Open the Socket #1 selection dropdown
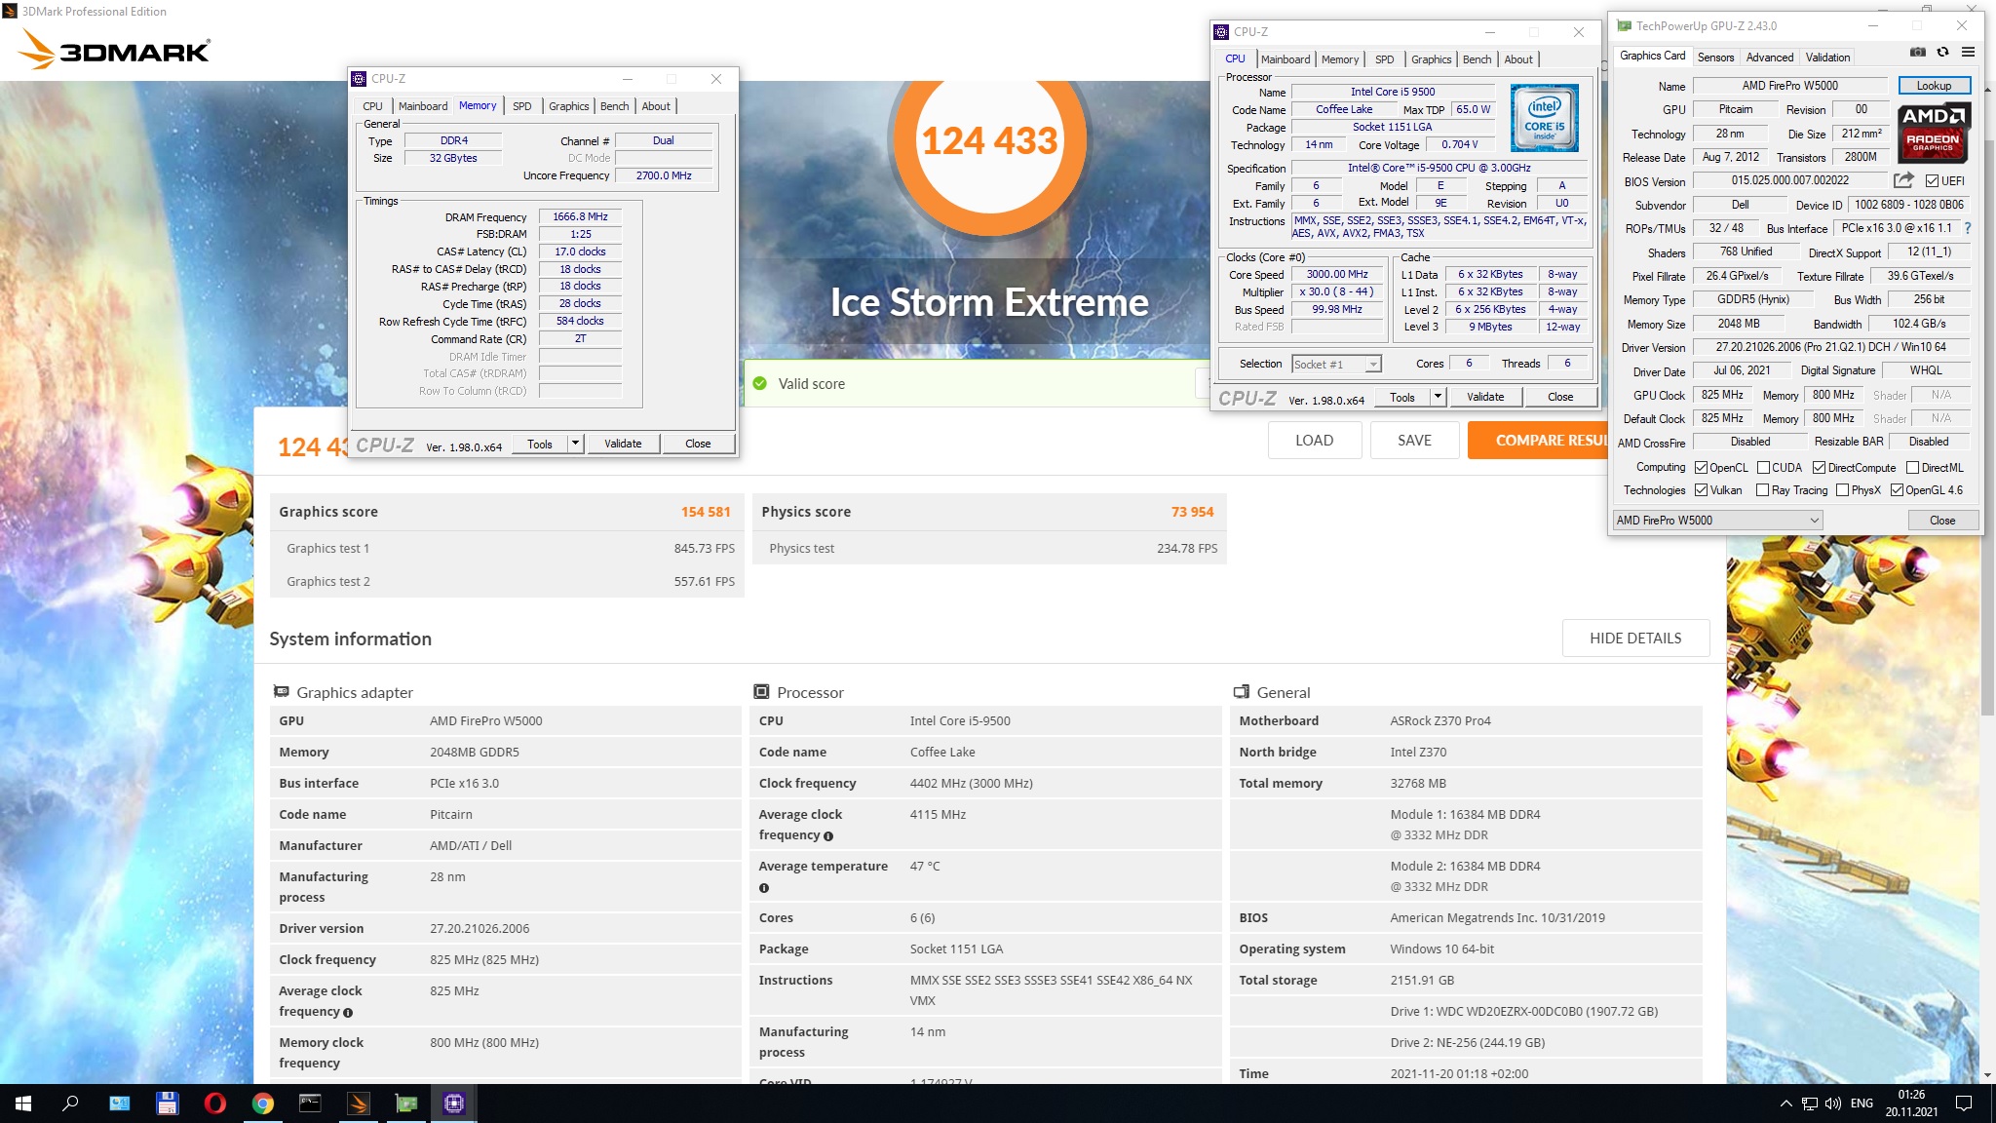1996x1123 pixels. click(x=1337, y=365)
